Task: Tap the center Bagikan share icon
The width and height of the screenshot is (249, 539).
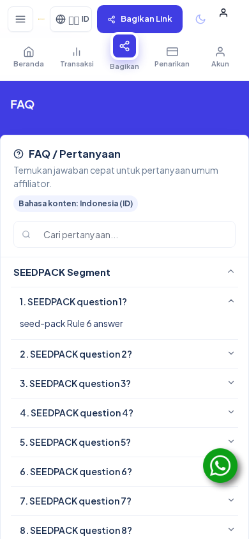Action: (x=124, y=46)
